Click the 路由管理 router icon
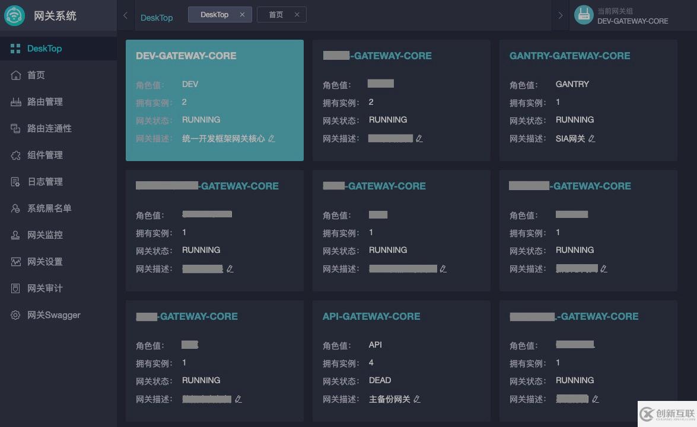Viewport: 697px width, 427px height. coord(15,102)
